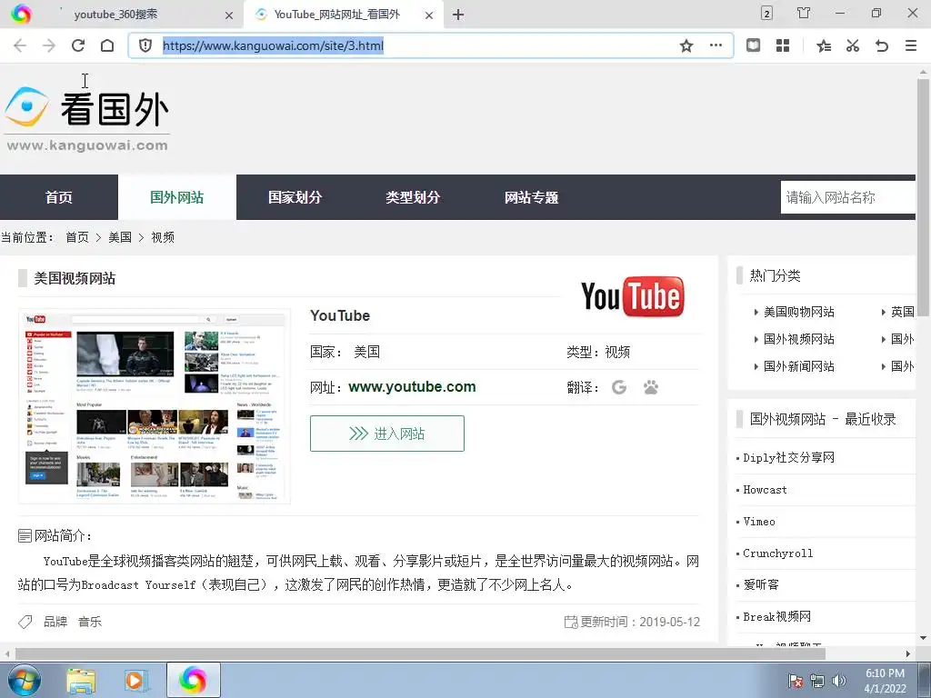Click the undo closed tab icon
Viewport: 931px width, 698px height.
882,45
